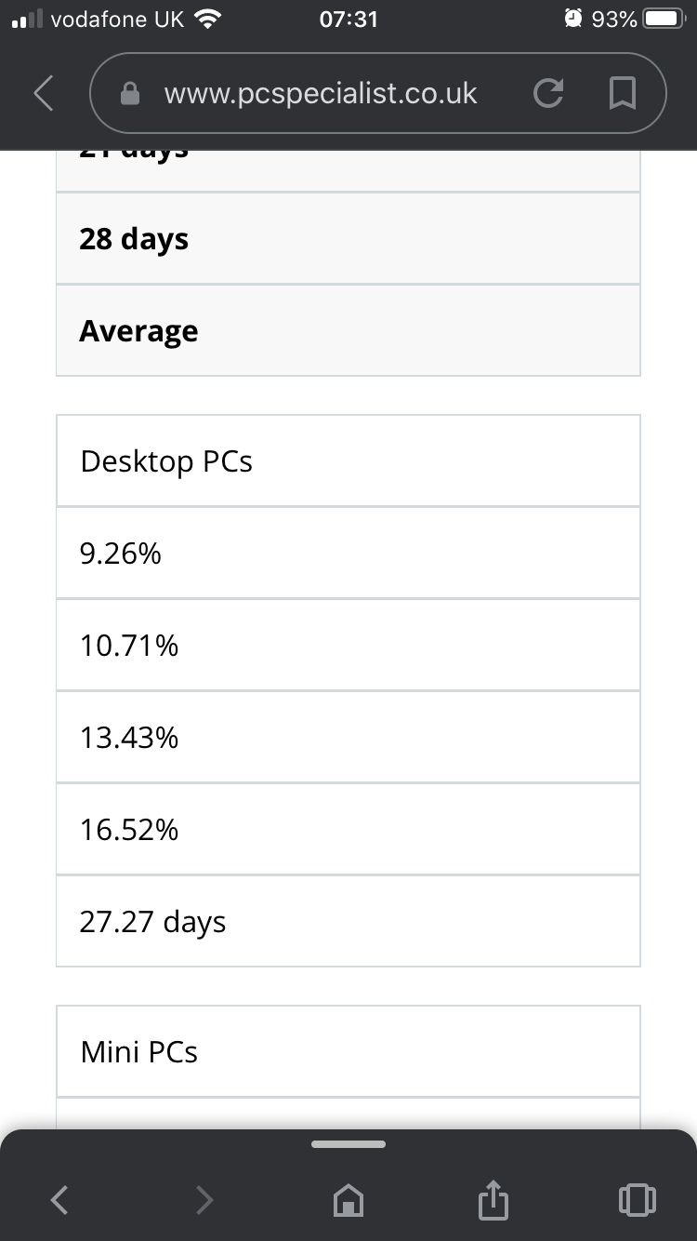The image size is (697, 1241).
Task: Go back using bottom toolbar arrow
Action: pyautogui.click(x=59, y=1200)
